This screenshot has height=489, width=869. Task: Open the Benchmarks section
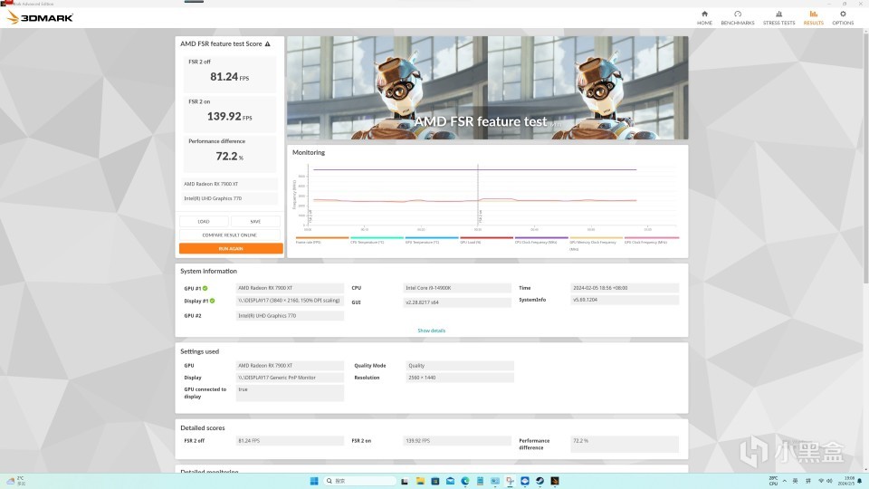(737, 18)
